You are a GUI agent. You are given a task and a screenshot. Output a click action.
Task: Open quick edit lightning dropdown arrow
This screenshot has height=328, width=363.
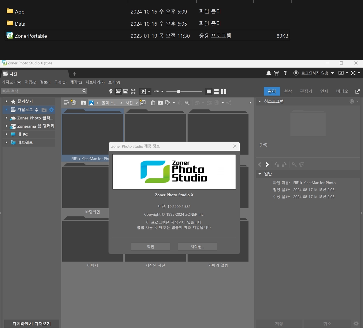(x=149, y=92)
